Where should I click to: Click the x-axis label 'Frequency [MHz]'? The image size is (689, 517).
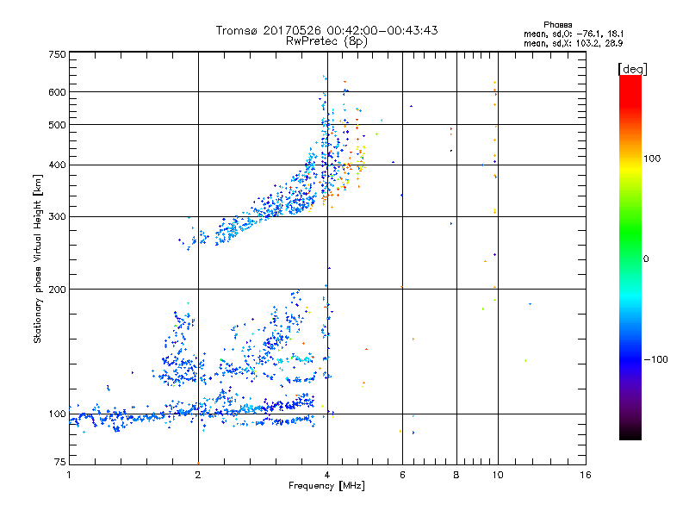(326, 486)
